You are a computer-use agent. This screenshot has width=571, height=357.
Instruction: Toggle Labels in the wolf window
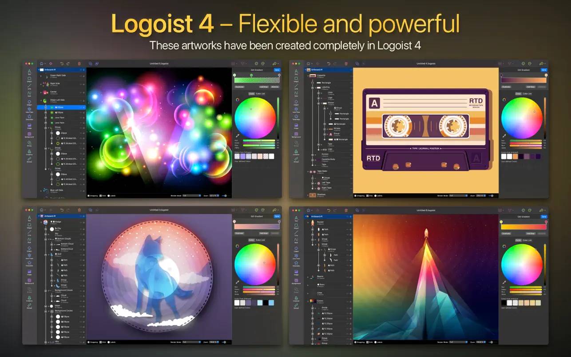point(111,342)
